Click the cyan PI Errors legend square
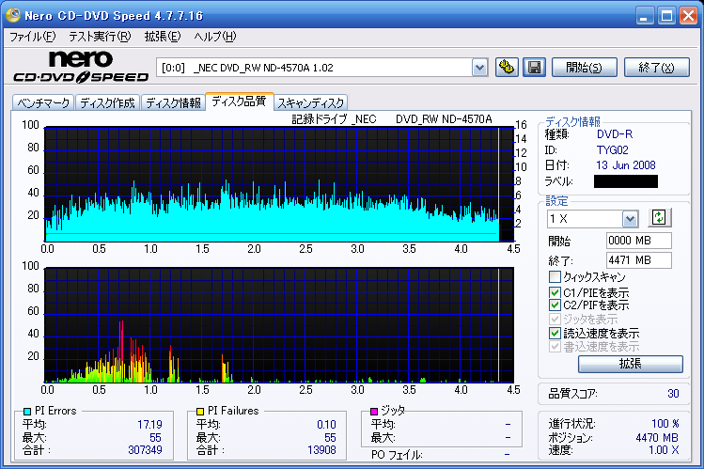 pyautogui.click(x=27, y=411)
